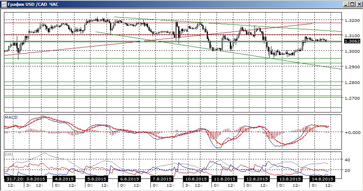Viewport: 363px width, 191px height.
Task: Click the 14.8.2015 date marker
Action: pos(321,179)
